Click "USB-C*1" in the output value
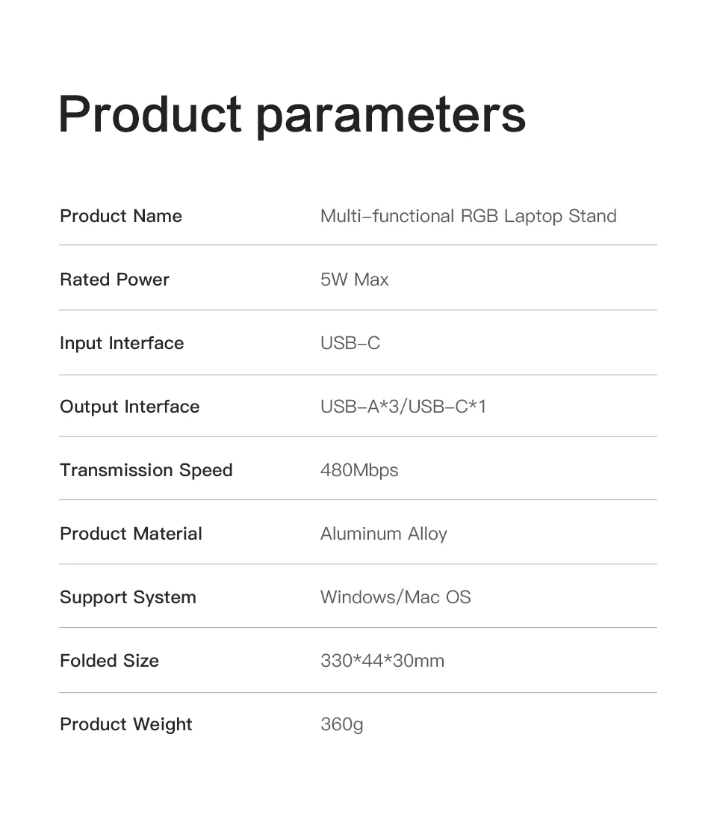Image resolution: width=717 pixels, height=814 pixels. coord(448,407)
